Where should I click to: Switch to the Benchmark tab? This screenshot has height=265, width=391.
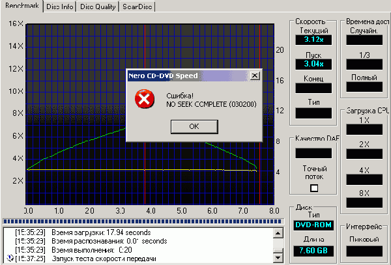tap(22, 6)
